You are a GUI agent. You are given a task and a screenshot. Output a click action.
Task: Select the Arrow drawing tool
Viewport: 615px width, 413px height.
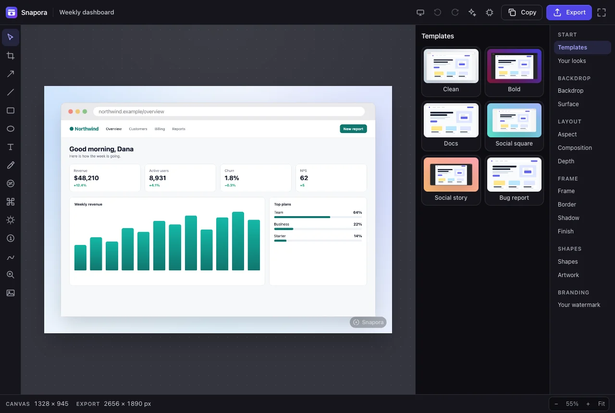11,74
